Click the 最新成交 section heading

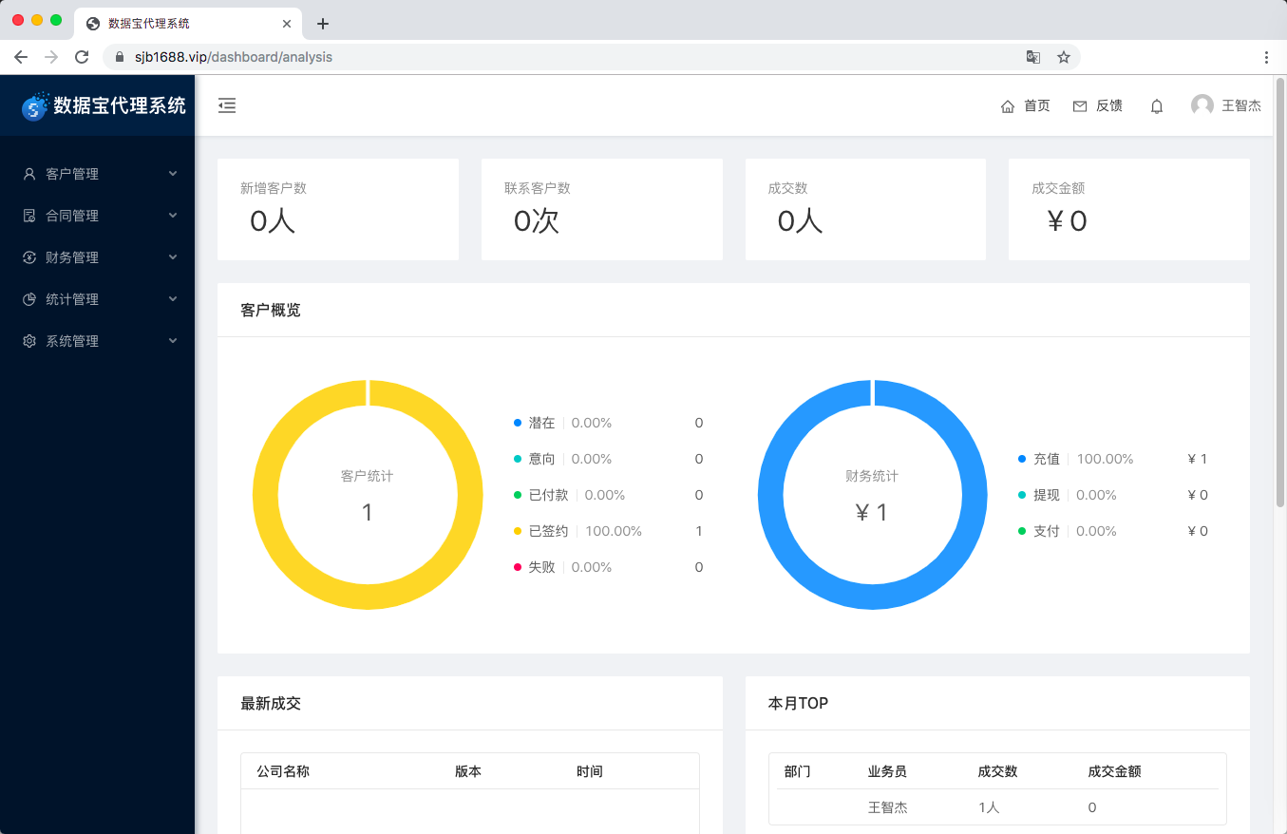tap(271, 703)
